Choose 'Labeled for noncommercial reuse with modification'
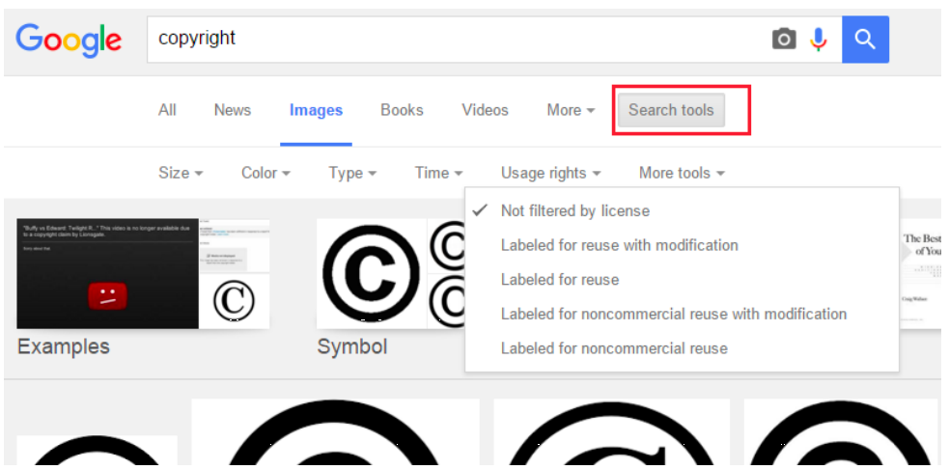 point(673,314)
